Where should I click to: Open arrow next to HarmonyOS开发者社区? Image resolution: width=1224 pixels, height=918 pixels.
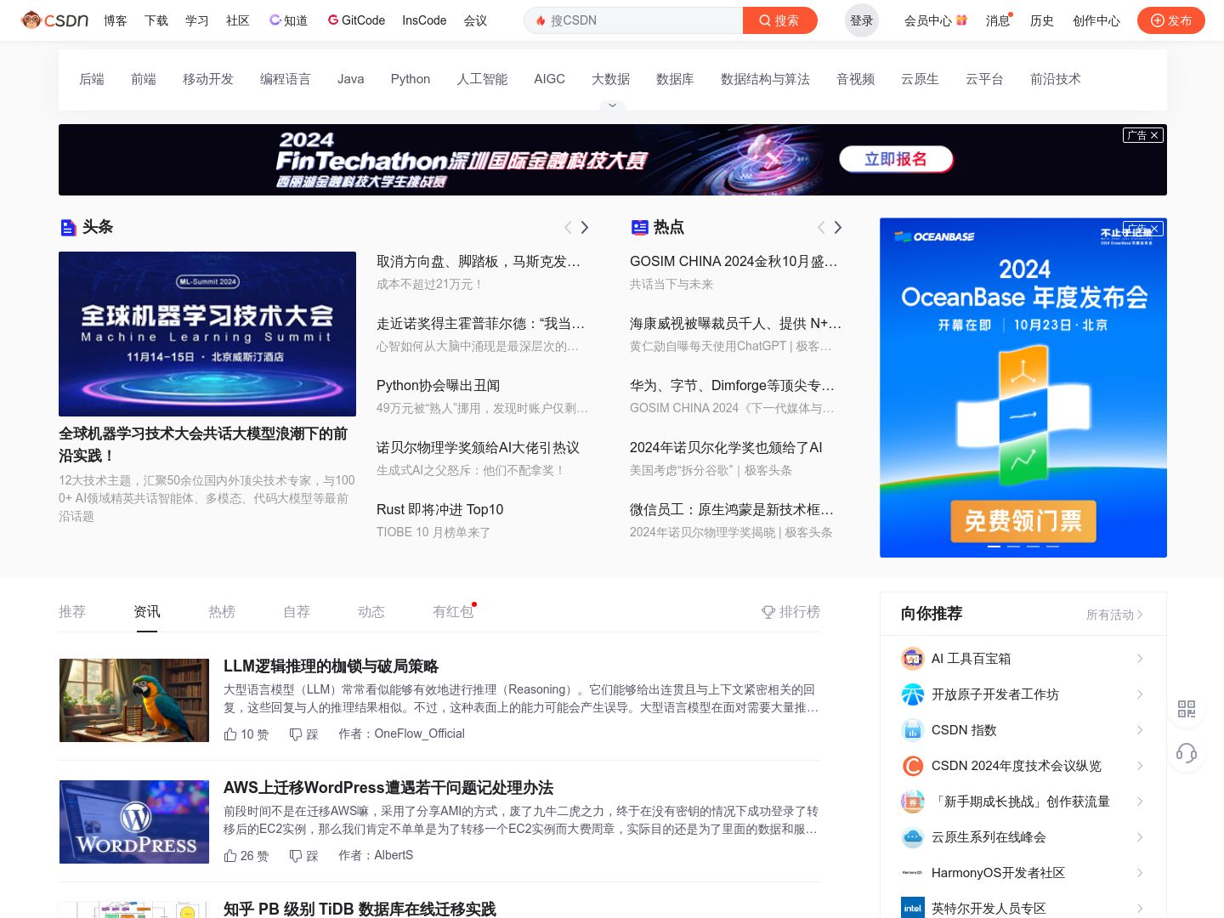(1140, 873)
